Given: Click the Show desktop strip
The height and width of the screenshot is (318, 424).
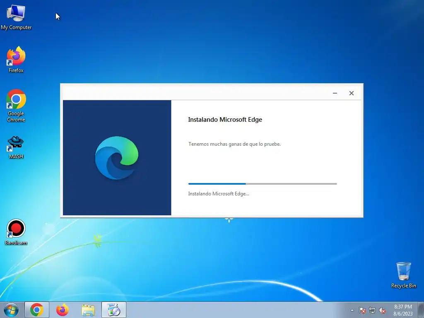Looking at the screenshot, I should coord(421,310).
